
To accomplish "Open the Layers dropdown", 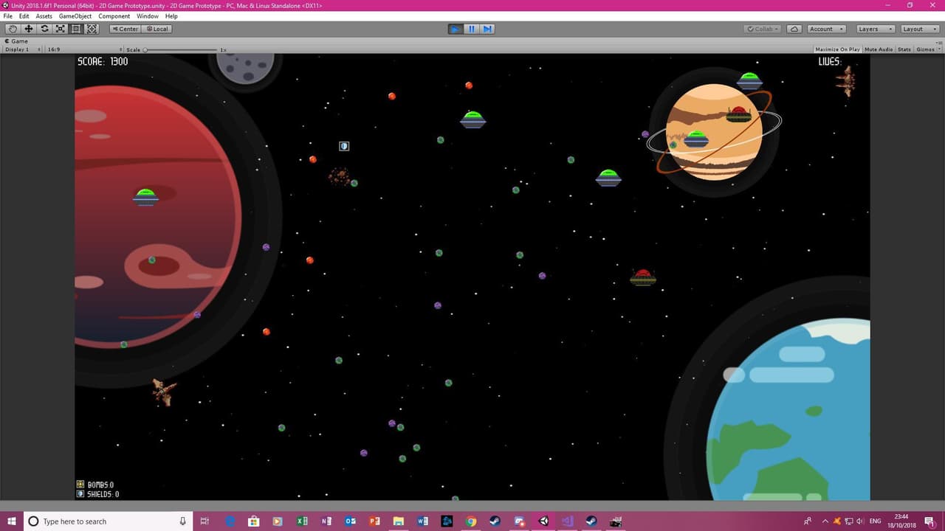I will 876,29.
